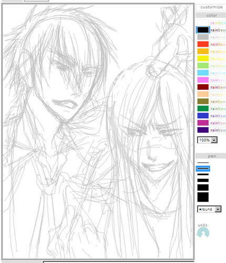Click the color panel header
226x263 pixels.
pos(211,15)
